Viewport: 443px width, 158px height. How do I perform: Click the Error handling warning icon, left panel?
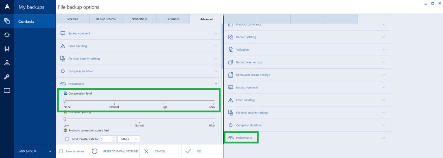point(63,46)
